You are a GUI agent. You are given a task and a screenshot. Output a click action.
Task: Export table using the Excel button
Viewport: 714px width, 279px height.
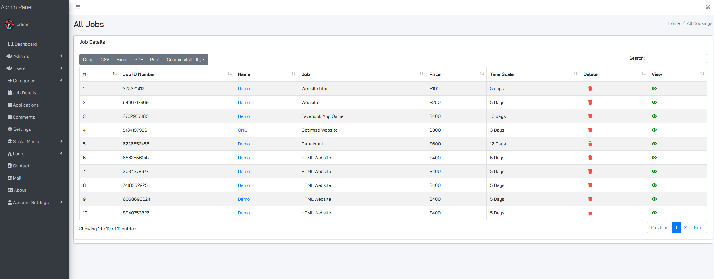122,59
